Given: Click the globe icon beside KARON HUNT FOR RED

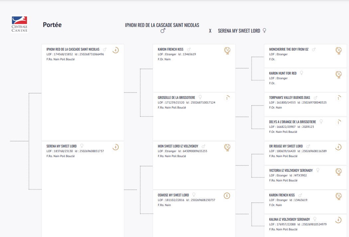Looking at the screenshot, I should coord(339,74).
